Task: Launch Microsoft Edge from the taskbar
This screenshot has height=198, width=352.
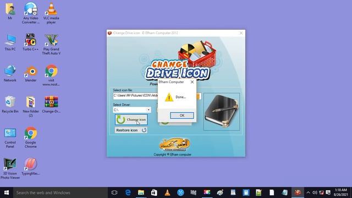Action: point(128,193)
